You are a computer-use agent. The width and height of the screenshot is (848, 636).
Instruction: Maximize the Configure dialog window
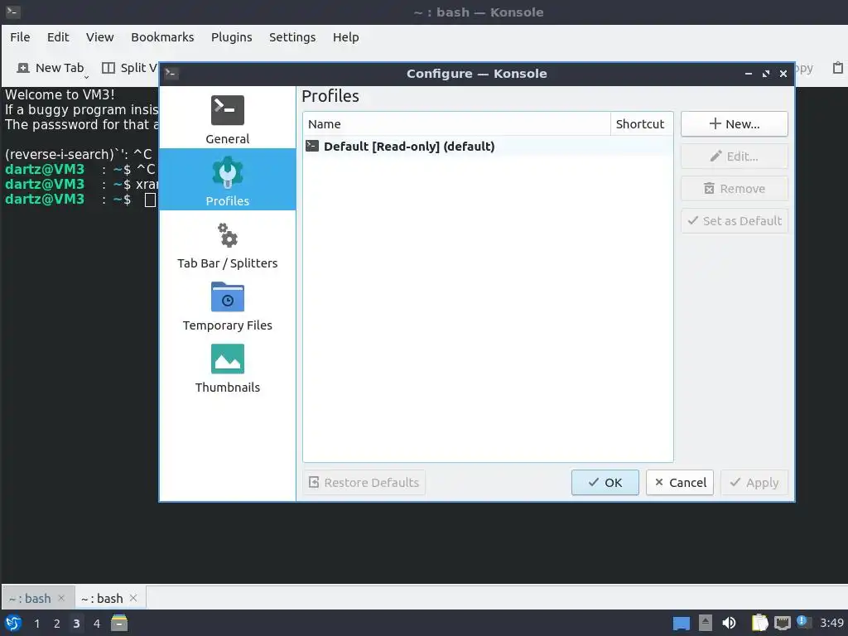click(766, 74)
